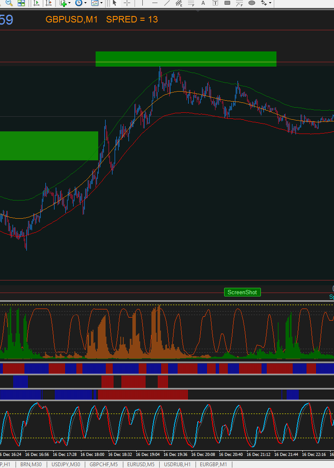Select the Equidistant Channel tool
This screenshot has height=468, width=334.
[179, 3]
